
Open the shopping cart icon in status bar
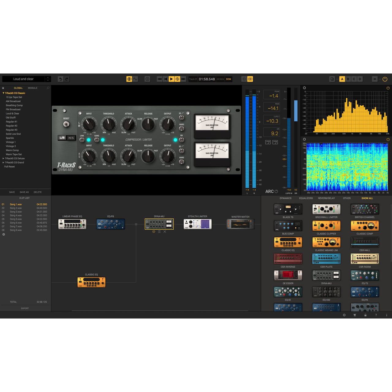click(x=355, y=315)
